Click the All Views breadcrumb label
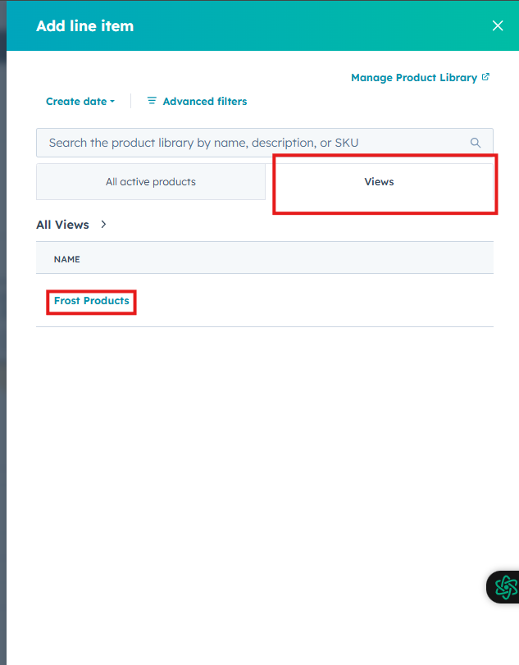 coord(62,224)
